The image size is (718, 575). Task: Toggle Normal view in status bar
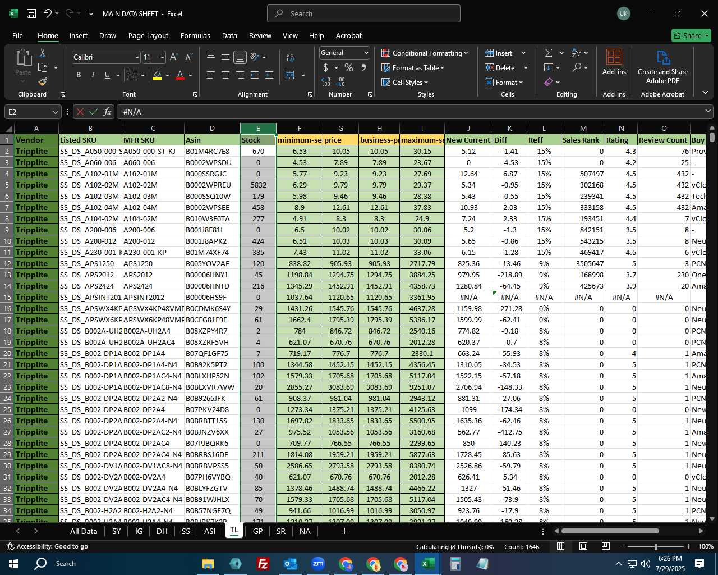coord(561,546)
